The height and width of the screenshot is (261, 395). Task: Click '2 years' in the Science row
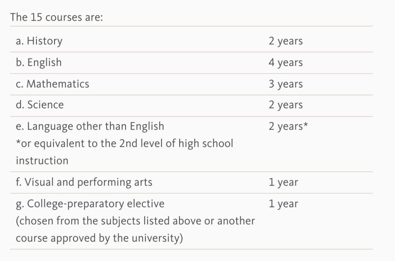point(286,105)
